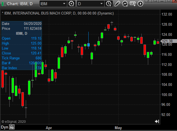Expand the interval dropdown arrow next to D
This screenshot has height=131, width=177.
pyautogui.click(x=102, y=4)
